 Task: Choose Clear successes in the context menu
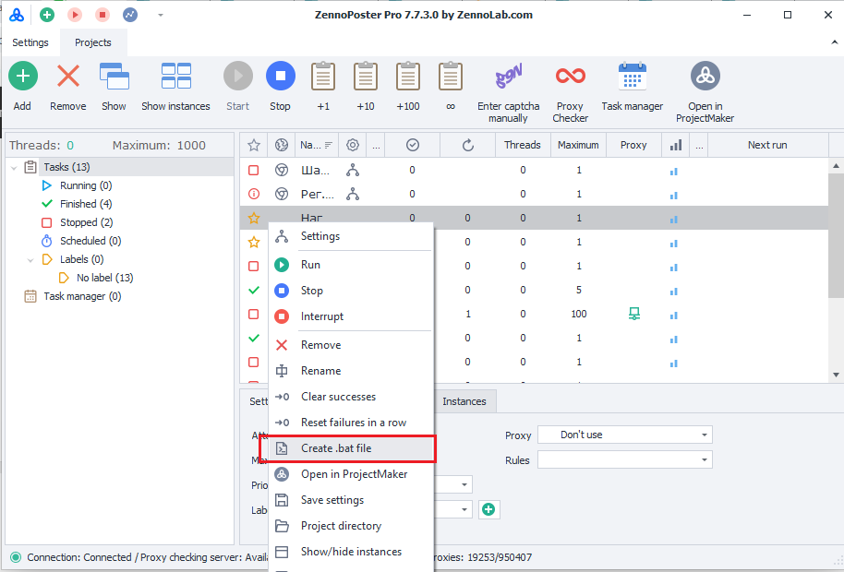point(351,397)
